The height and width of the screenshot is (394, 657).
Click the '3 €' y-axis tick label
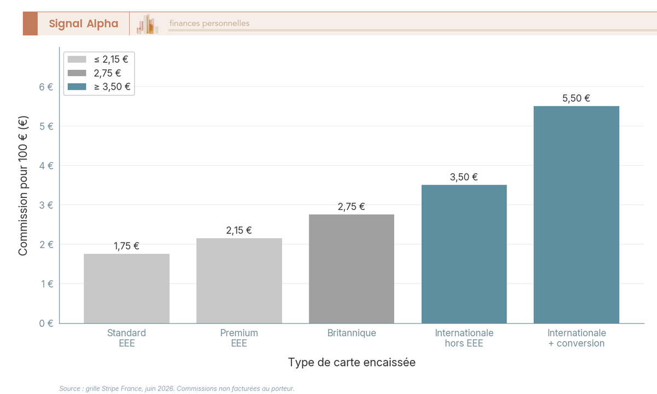pyautogui.click(x=47, y=205)
